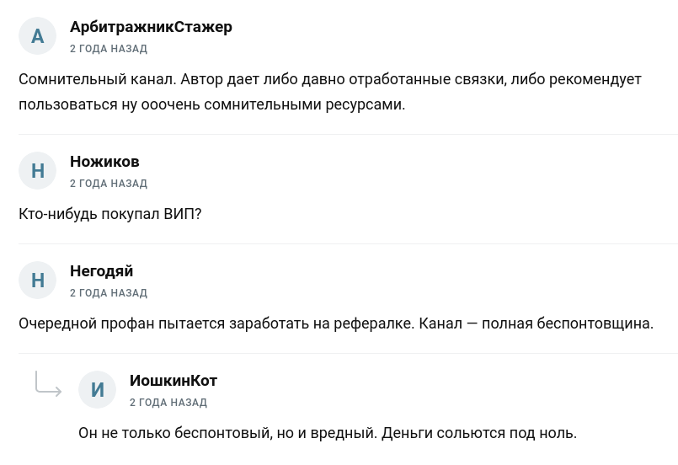Click the reply 'Он не только беспонтовый'
The width and height of the screenshot is (678, 465).
pos(227,434)
